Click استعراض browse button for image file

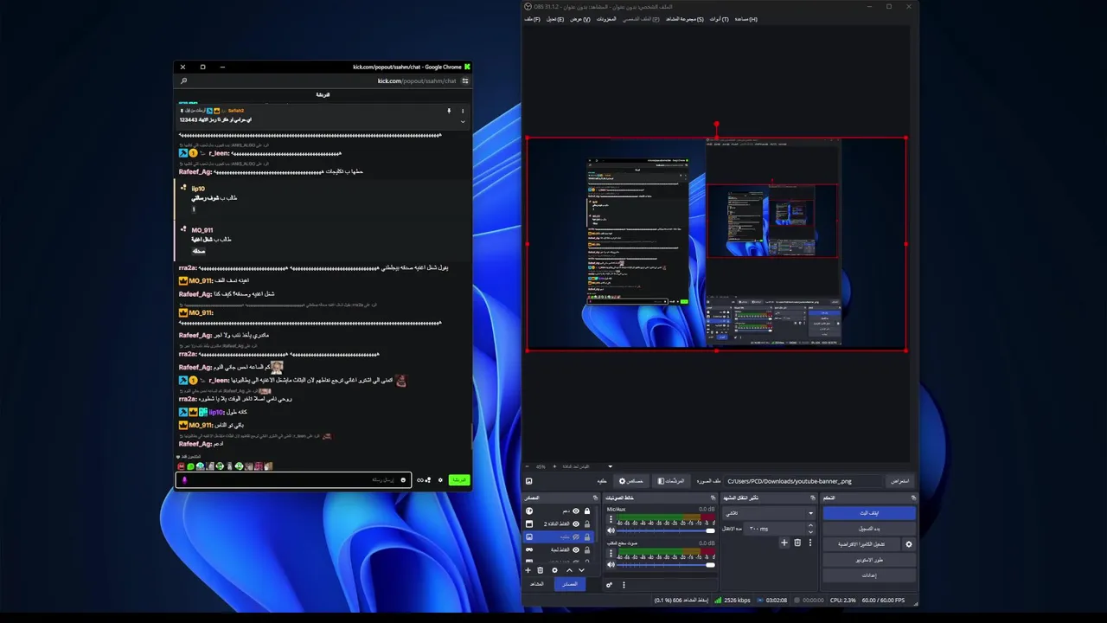[901, 481]
